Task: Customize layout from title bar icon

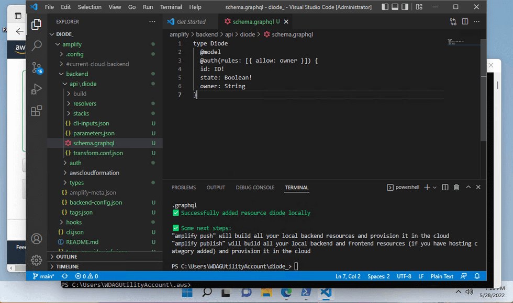Action: tap(419, 7)
